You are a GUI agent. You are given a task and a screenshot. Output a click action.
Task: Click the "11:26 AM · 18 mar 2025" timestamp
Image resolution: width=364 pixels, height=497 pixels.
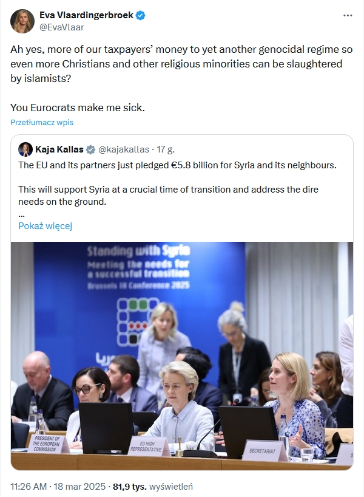point(57,485)
